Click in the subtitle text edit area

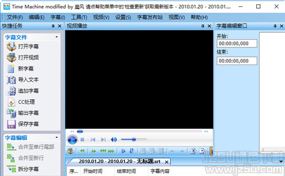[x=272, y=89]
